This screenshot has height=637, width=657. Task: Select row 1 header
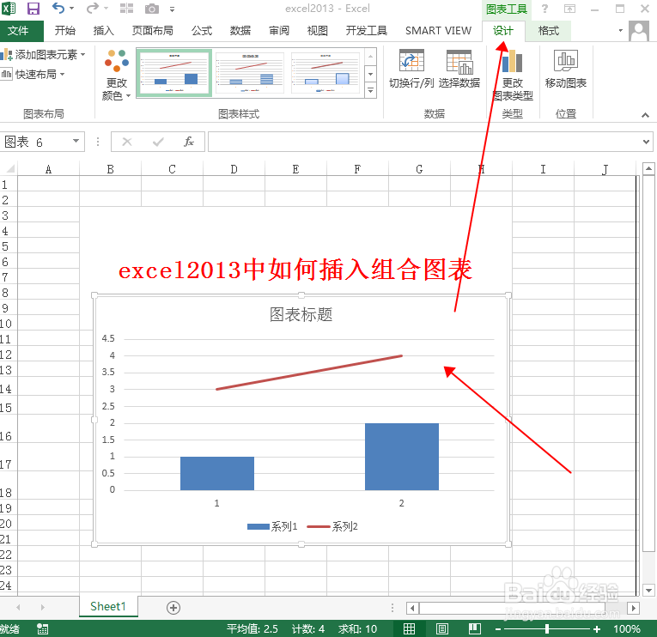pyautogui.click(x=9, y=185)
